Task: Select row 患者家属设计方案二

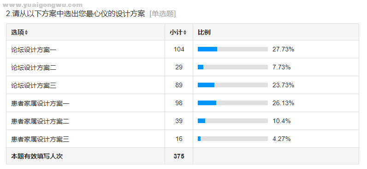Action: tap(183, 121)
